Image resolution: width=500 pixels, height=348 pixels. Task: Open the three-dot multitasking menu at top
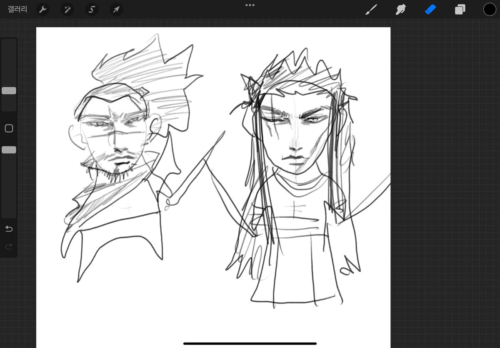tap(250, 5)
